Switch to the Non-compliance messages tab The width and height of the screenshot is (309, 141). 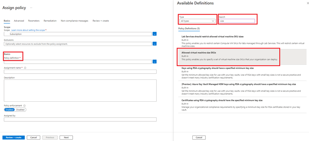point(75,21)
